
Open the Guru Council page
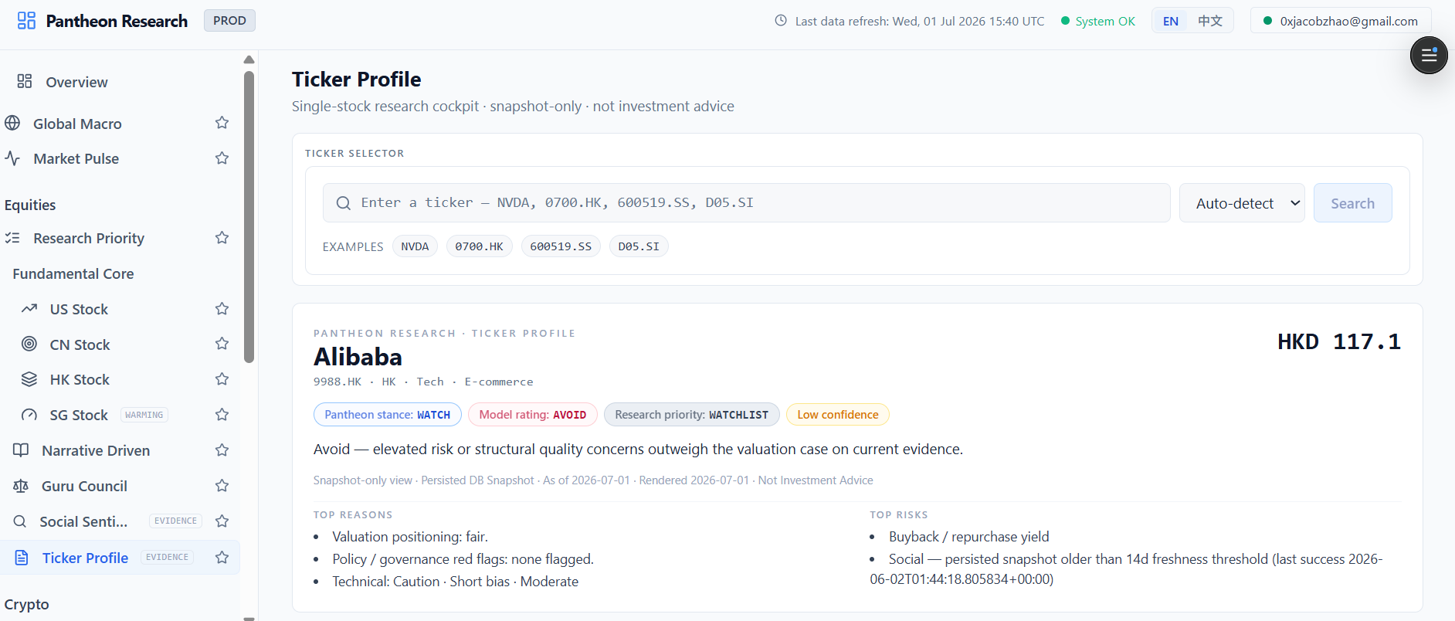(x=84, y=486)
